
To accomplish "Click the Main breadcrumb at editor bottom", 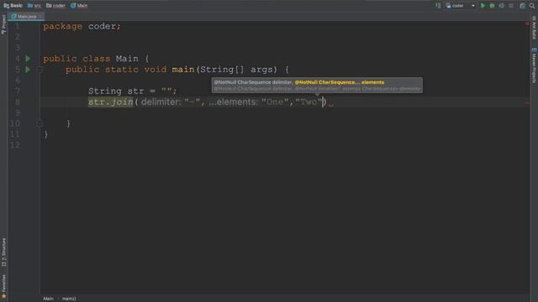I will click(48, 299).
